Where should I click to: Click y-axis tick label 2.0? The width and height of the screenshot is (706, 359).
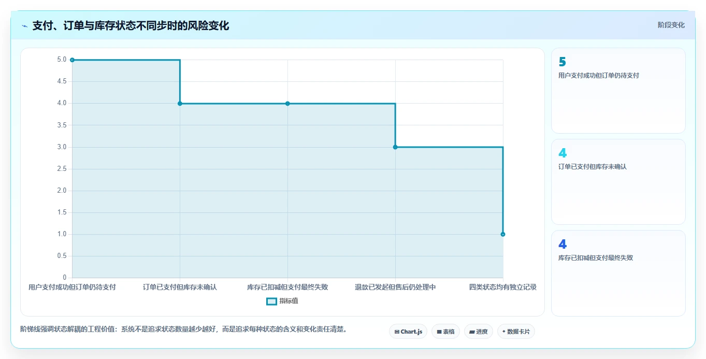point(62,191)
